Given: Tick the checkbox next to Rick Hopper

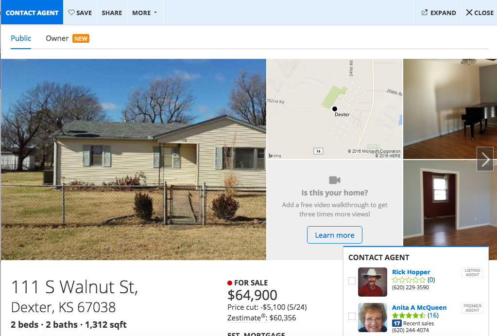Looking at the screenshot, I should (352, 281).
